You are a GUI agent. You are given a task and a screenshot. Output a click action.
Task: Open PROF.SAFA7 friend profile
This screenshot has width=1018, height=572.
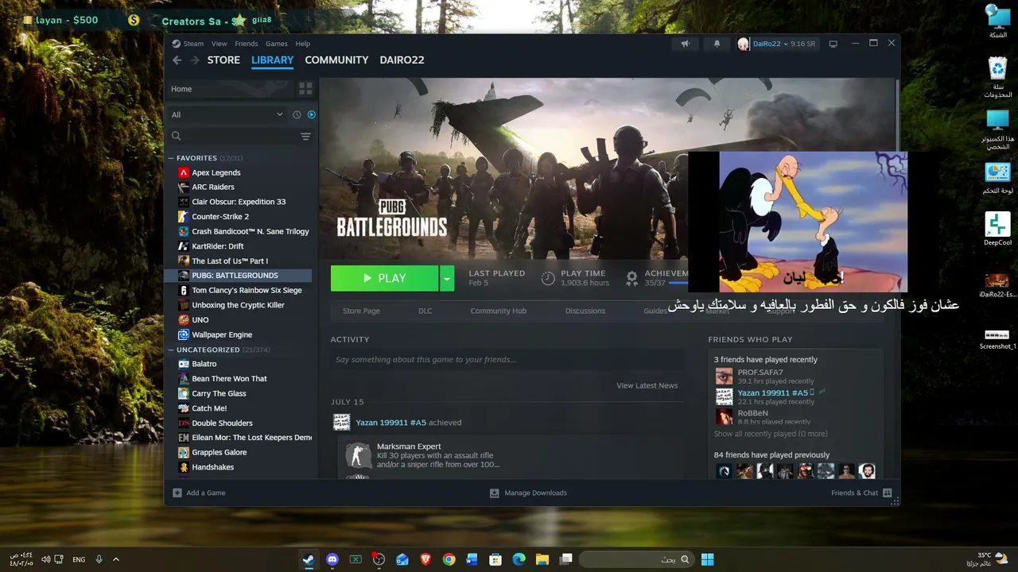point(760,373)
